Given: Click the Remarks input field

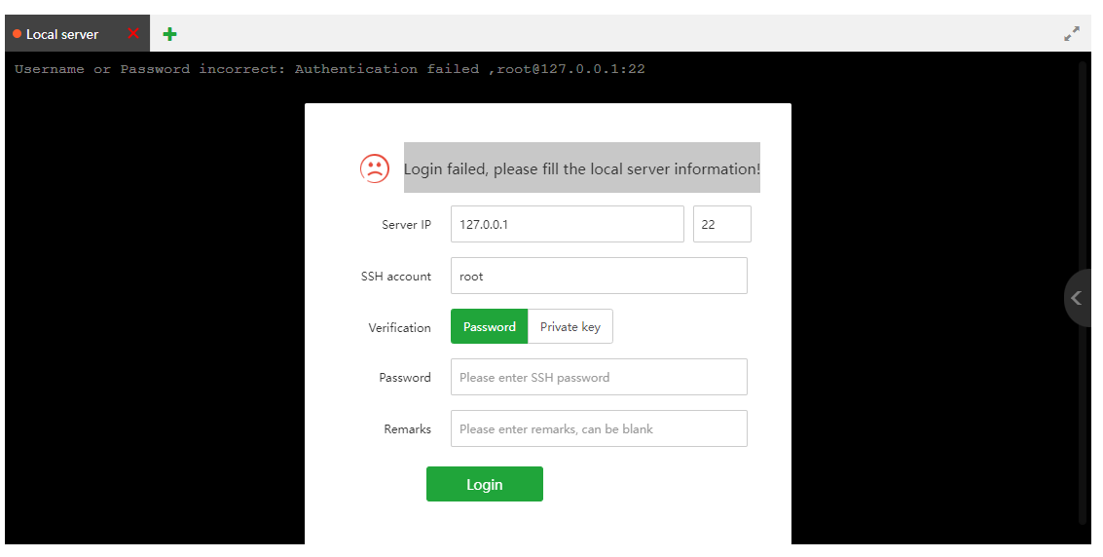Looking at the screenshot, I should point(598,428).
